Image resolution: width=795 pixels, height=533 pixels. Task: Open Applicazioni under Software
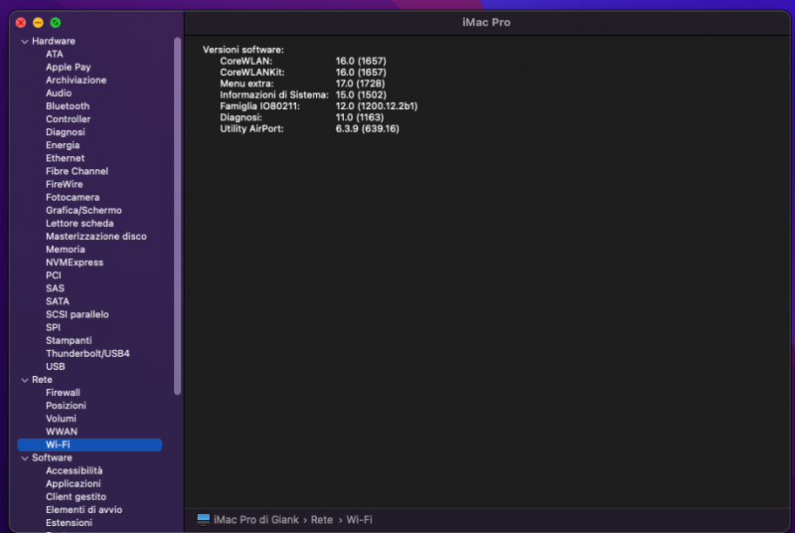[x=74, y=484]
